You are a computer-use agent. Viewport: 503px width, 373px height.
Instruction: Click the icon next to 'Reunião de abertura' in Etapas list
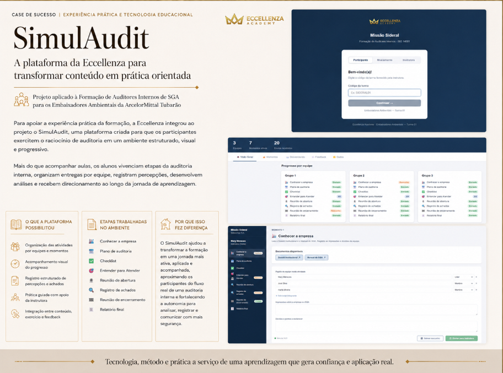coord(92,280)
